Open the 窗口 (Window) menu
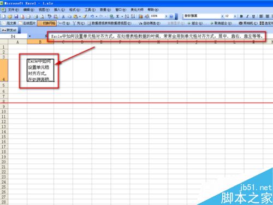Screen dimensions: 273x205 tap(121, 10)
